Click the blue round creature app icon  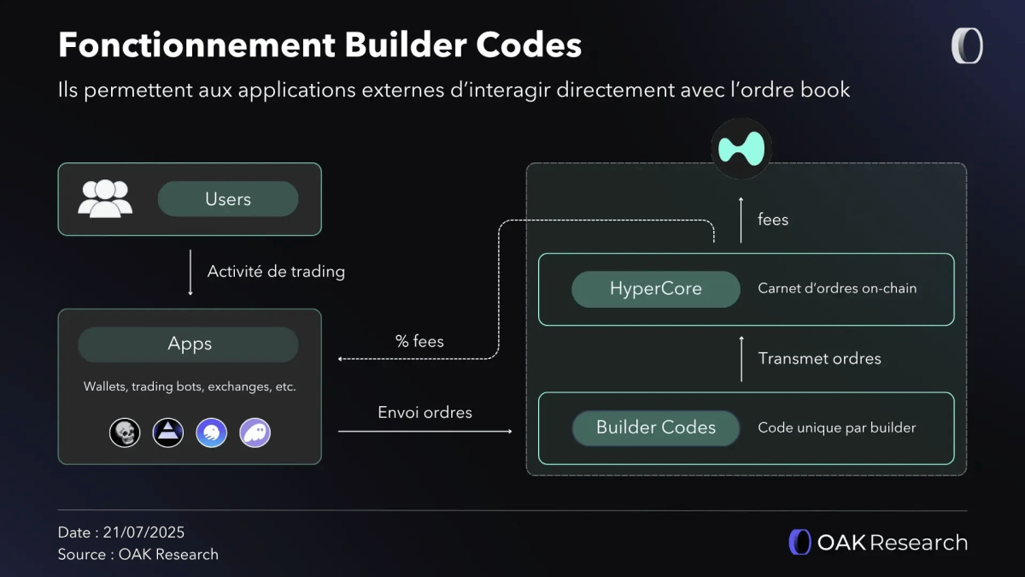click(x=211, y=433)
